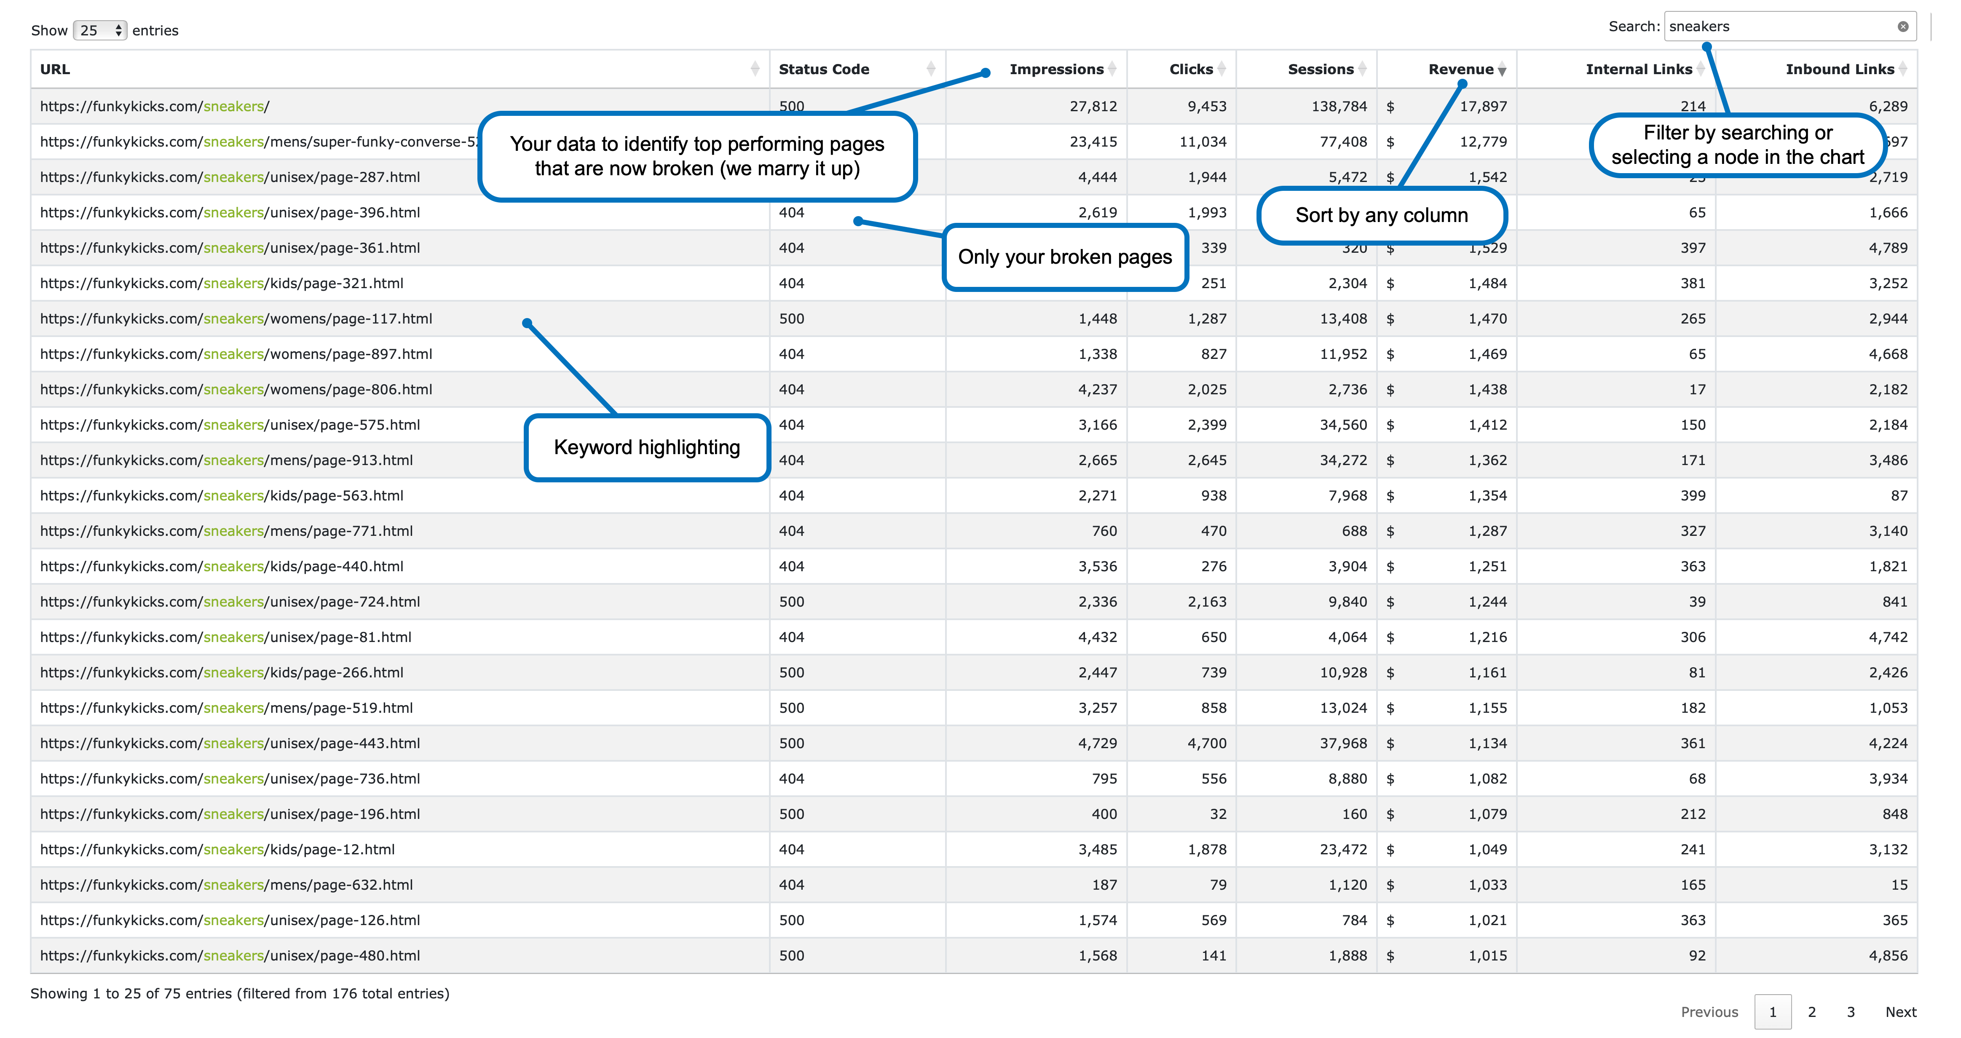Sort by Sessions column arrows
The height and width of the screenshot is (1038, 1961).
(x=1362, y=69)
